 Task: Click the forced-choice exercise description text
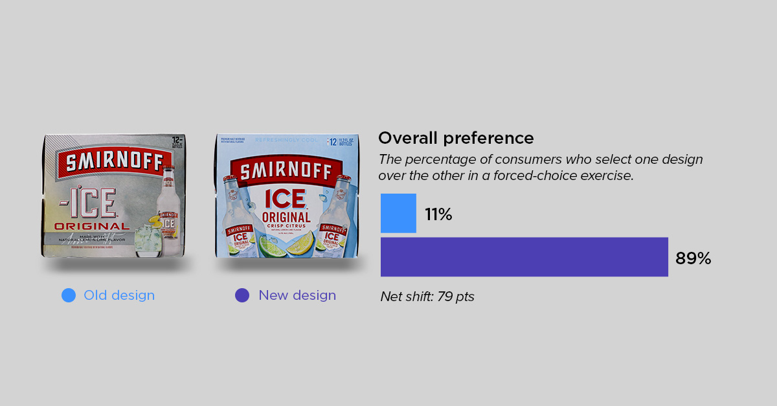[x=541, y=167]
